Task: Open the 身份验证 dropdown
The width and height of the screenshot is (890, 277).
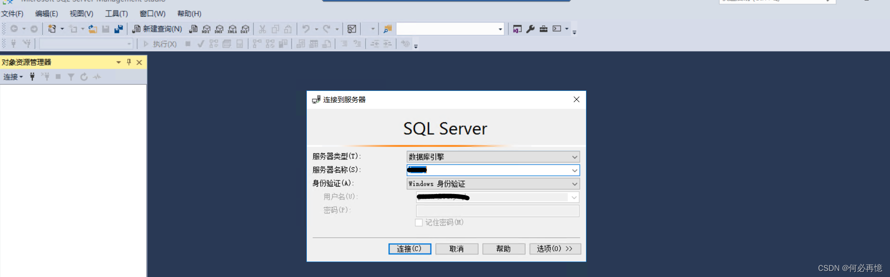Action: pyautogui.click(x=493, y=184)
